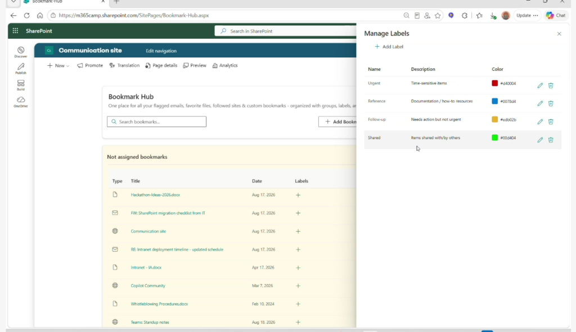Open the SharePoint app launcher waffle
576x332 pixels.
[15, 31]
